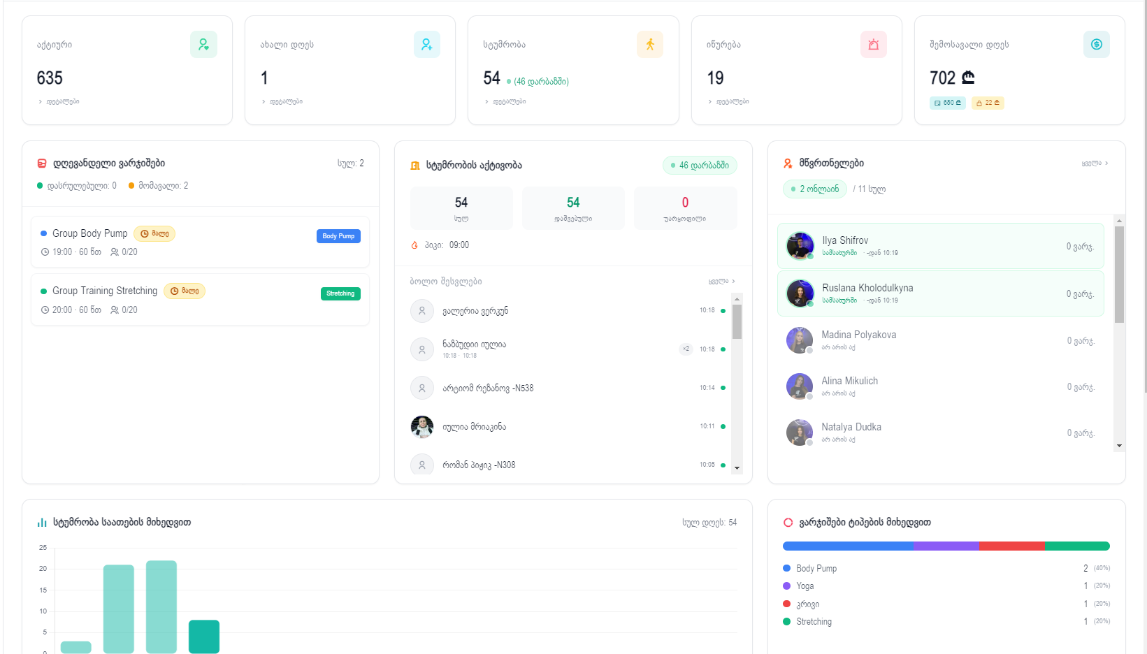Open დეტალები under the სტუმრობა 54 count
This screenshot has width=1147, height=654.
[508, 102]
